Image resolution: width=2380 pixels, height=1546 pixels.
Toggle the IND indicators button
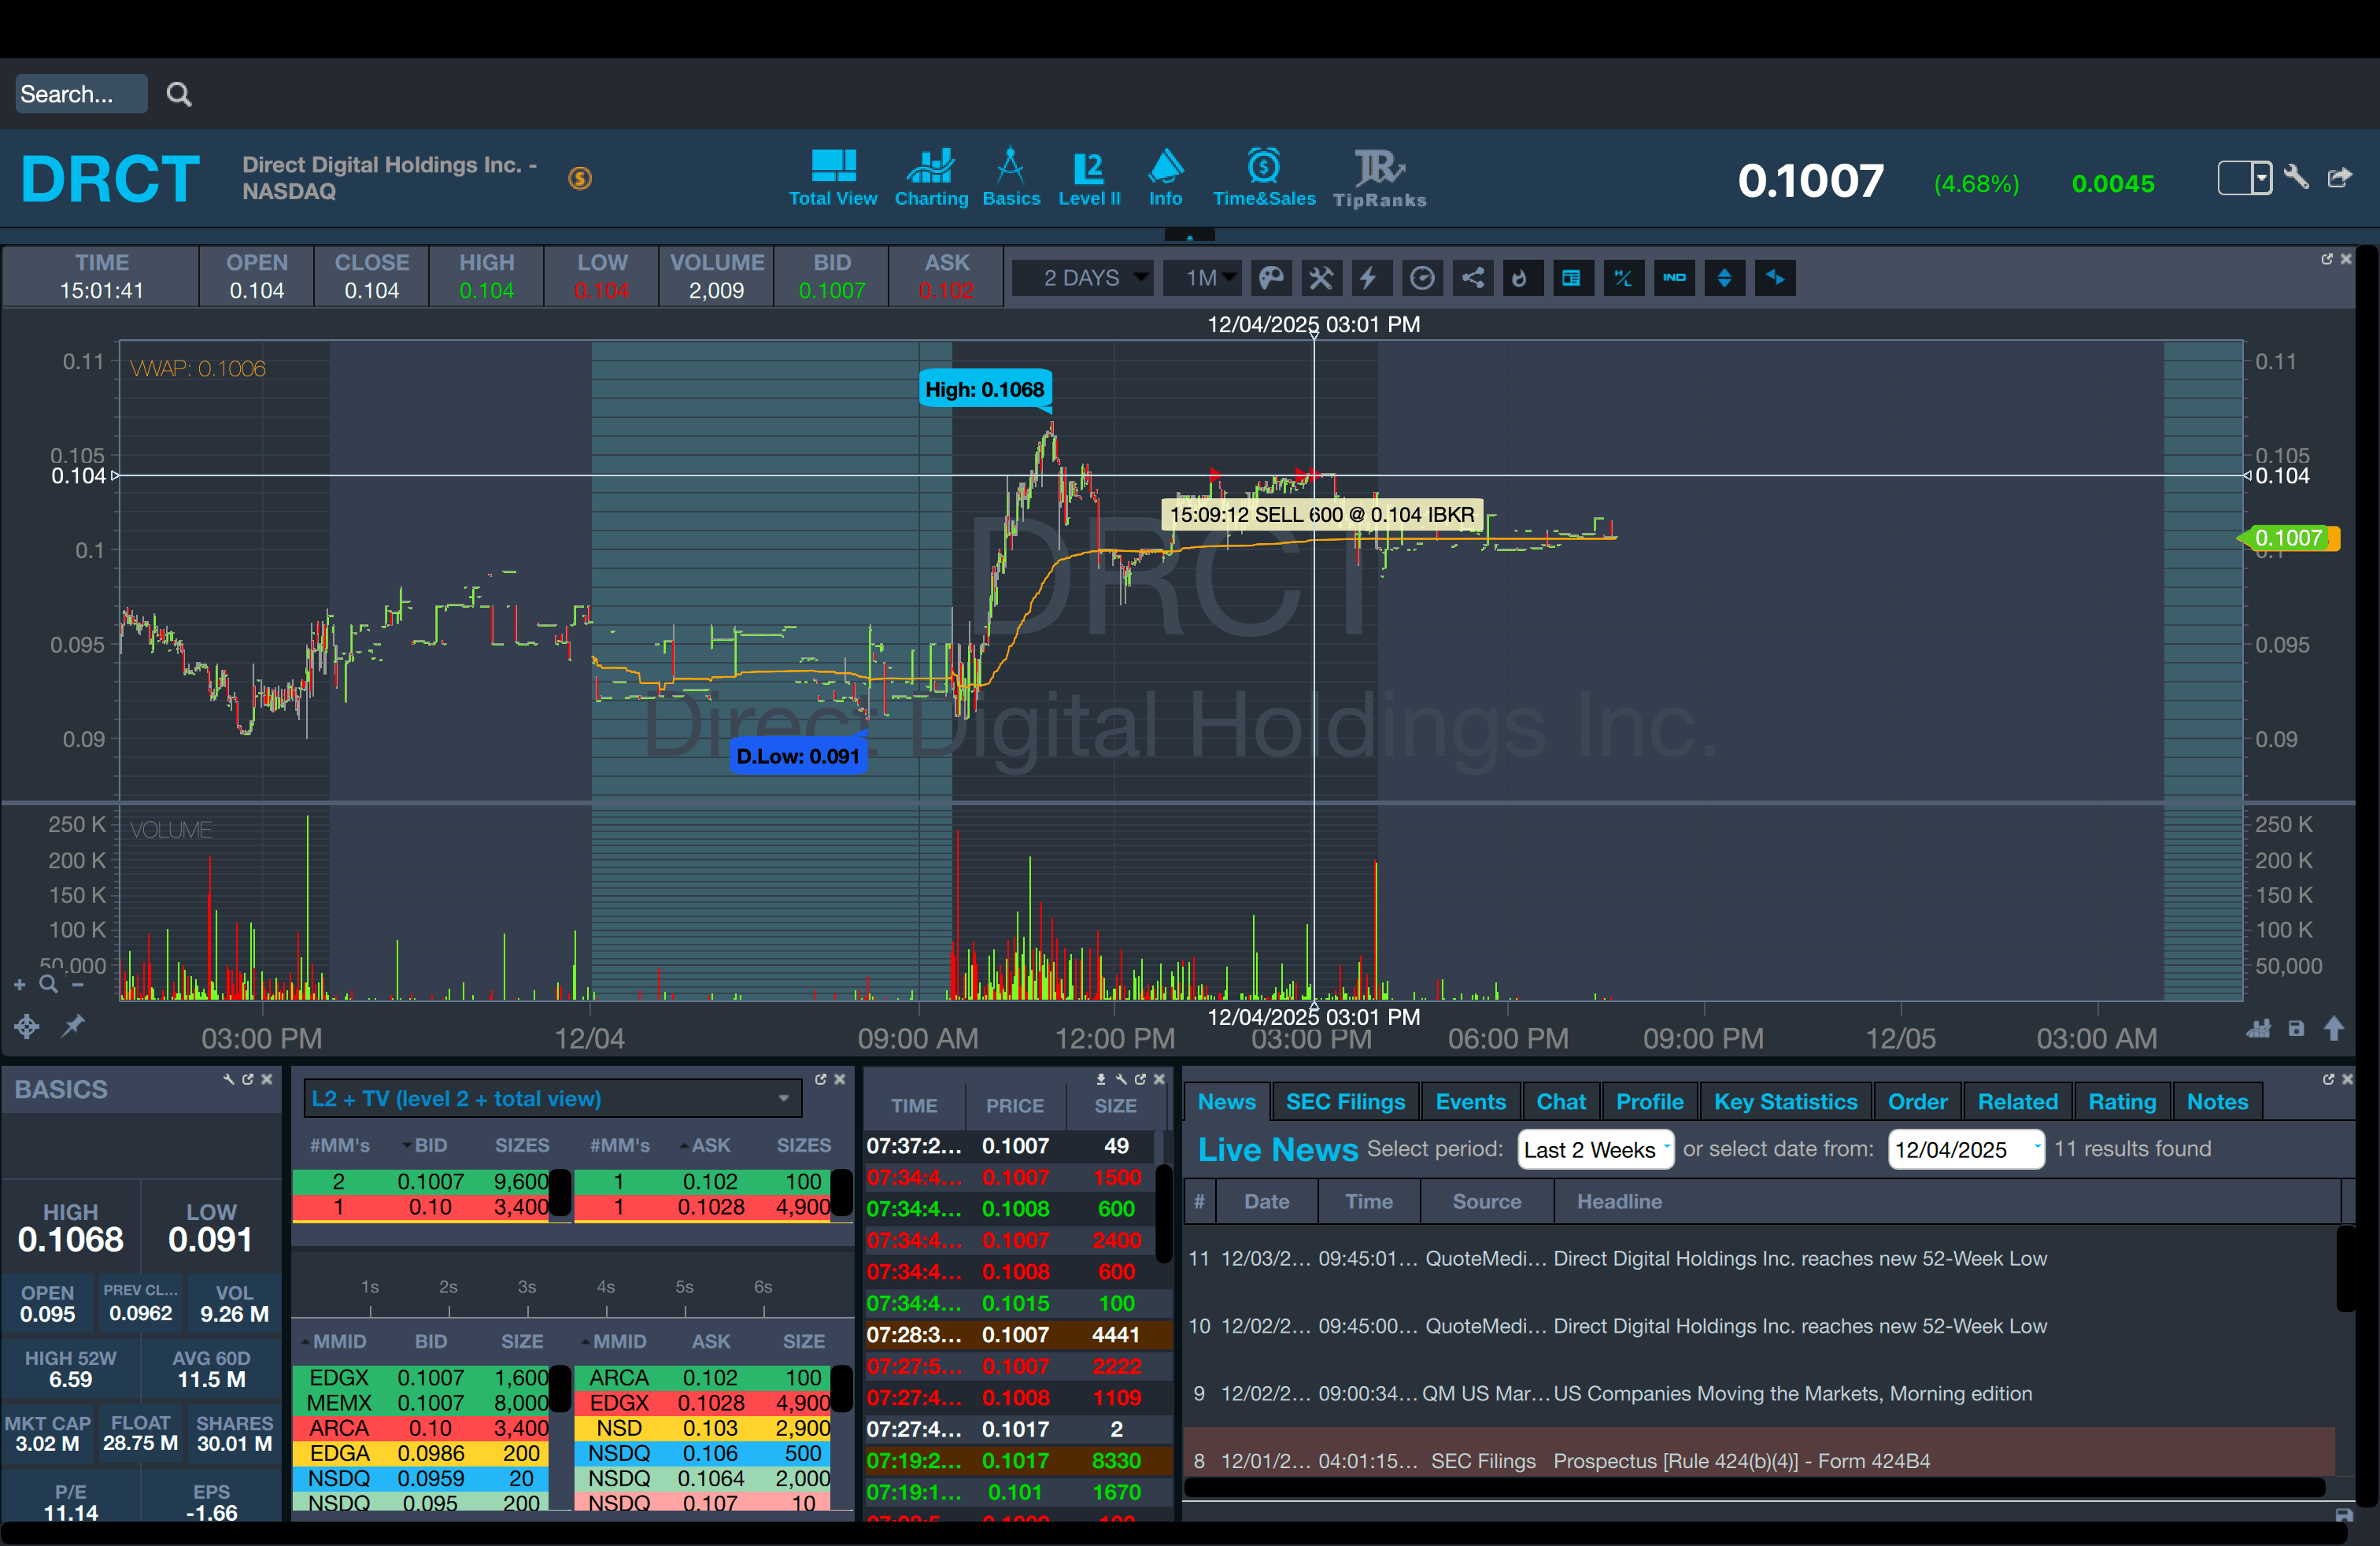(1674, 278)
